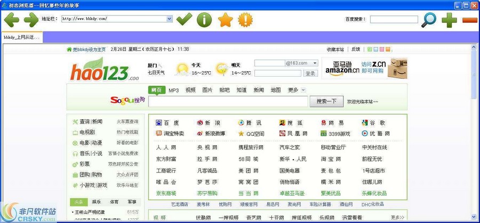Select the MP3 search tab
The image size is (480, 223).
[x=173, y=90]
